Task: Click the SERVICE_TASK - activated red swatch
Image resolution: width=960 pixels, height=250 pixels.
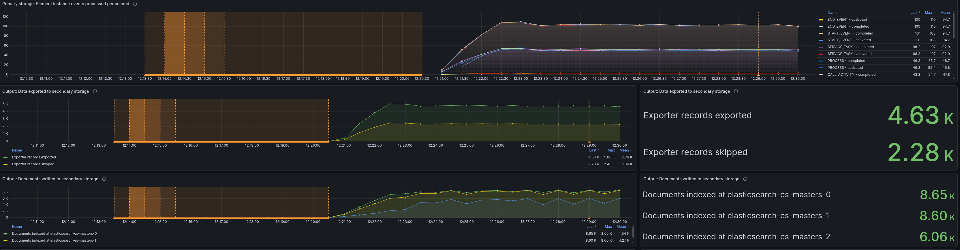Action: pyautogui.click(x=821, y=54)
